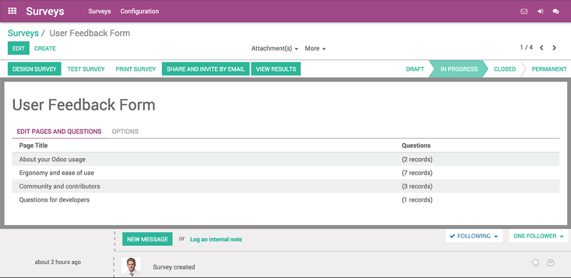Click the login arrow icon in header
The height and width of the screenshot is (278, 571).
click(540, 11)
